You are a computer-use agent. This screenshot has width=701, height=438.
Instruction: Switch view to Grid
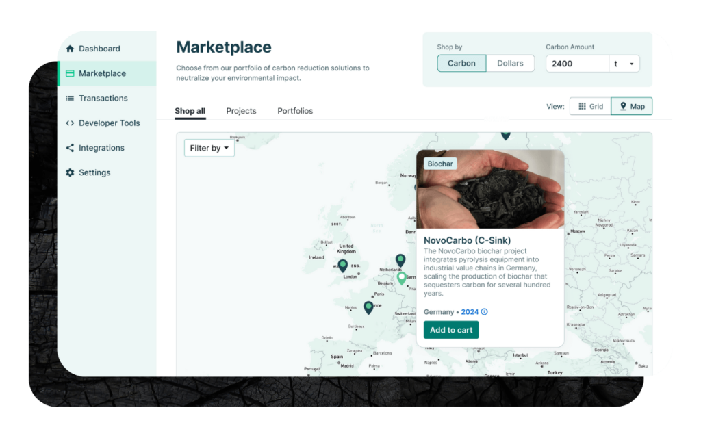pyautogui.click(x=590, y=106)
